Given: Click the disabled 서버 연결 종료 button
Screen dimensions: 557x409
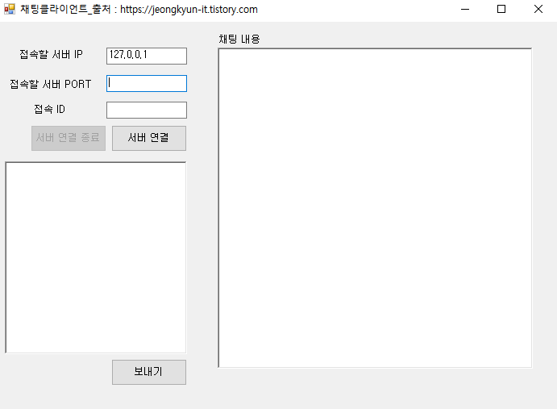Looking at the screenshot, I should click(69, 138).
